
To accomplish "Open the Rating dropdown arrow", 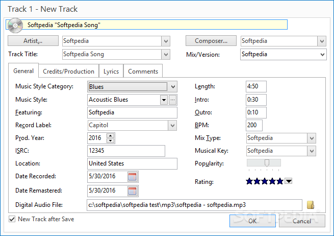I will coord(289,181).
